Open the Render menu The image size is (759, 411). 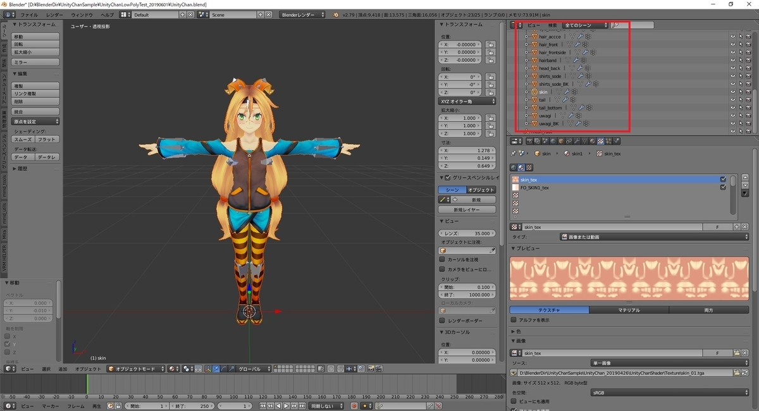click(54, 14)
